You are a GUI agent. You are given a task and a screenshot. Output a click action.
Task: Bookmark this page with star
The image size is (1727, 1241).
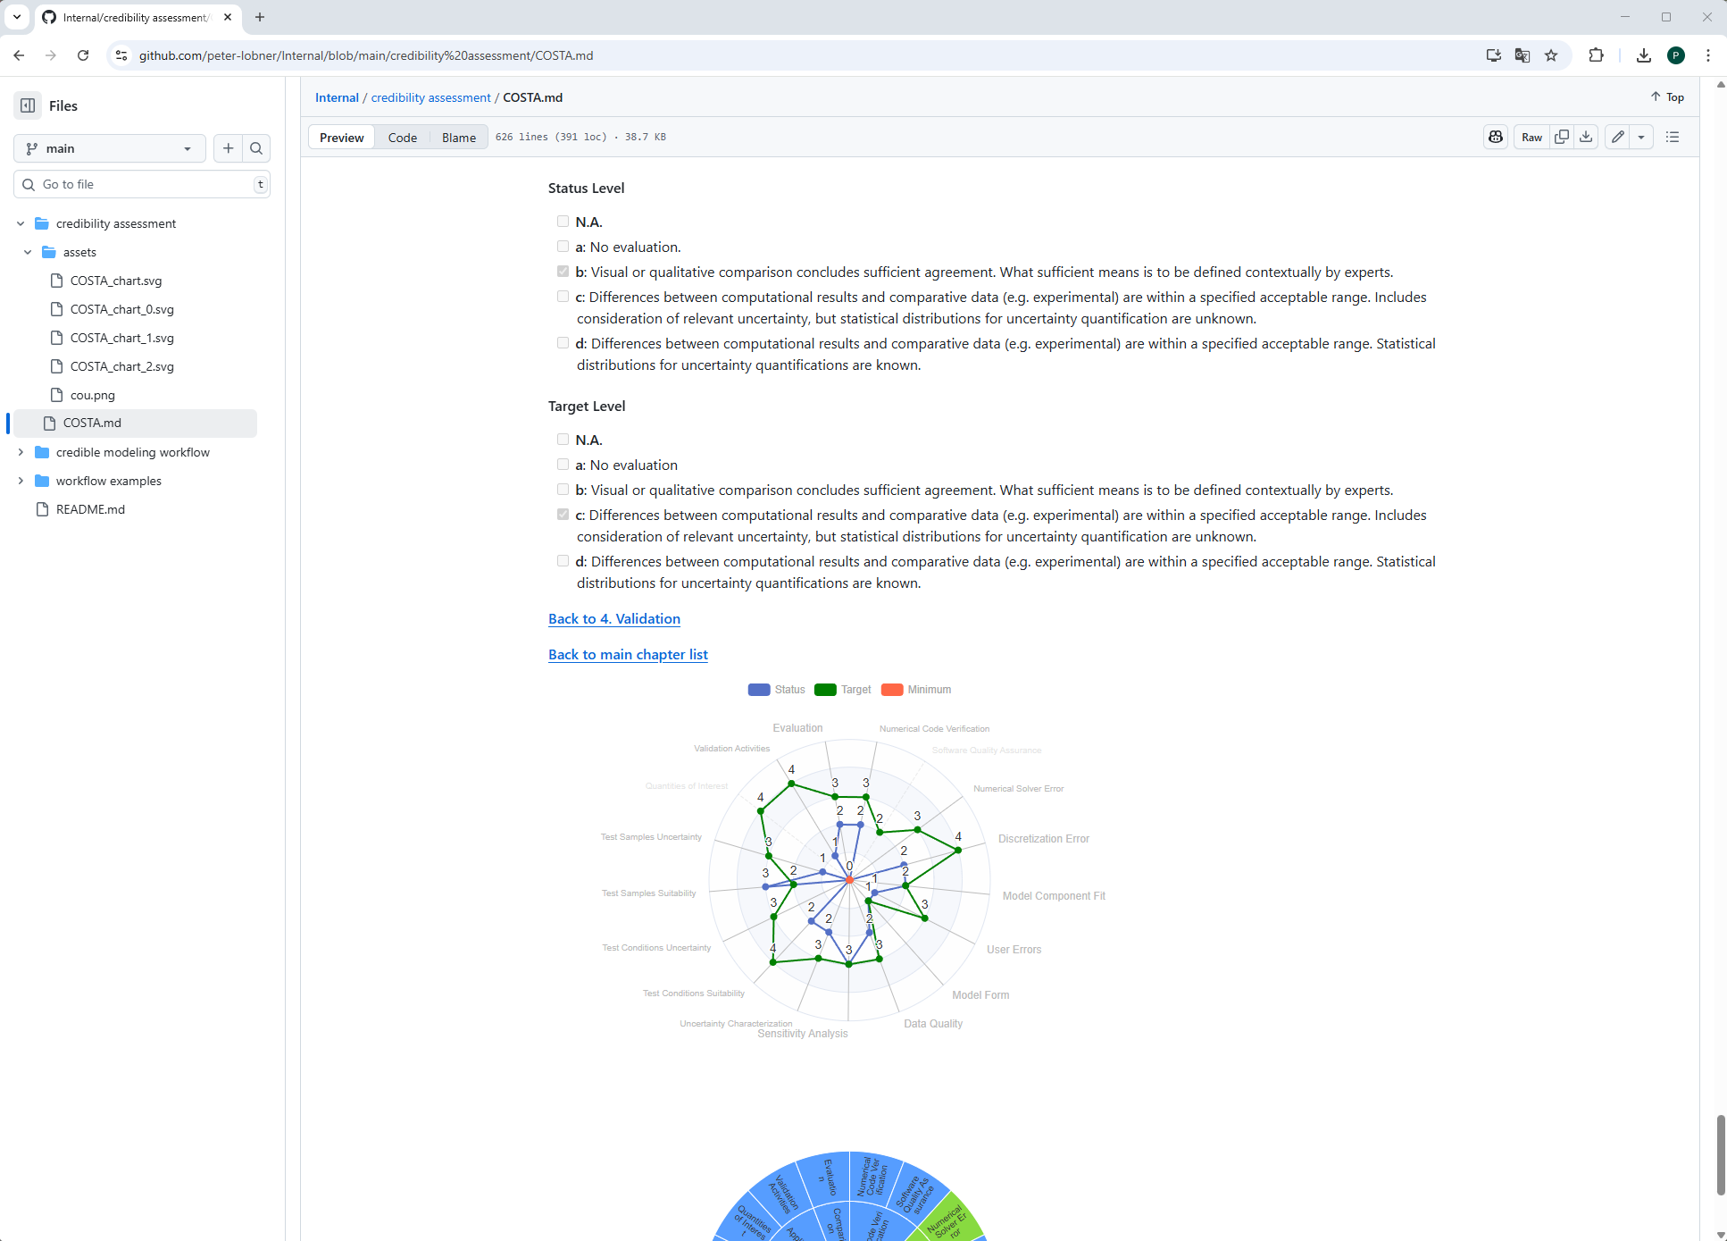click(x=1551, y=55)
